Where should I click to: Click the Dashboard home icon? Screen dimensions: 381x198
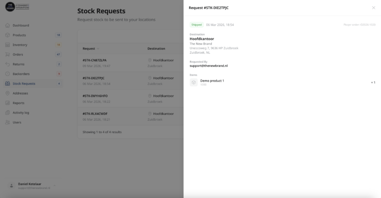8,25
